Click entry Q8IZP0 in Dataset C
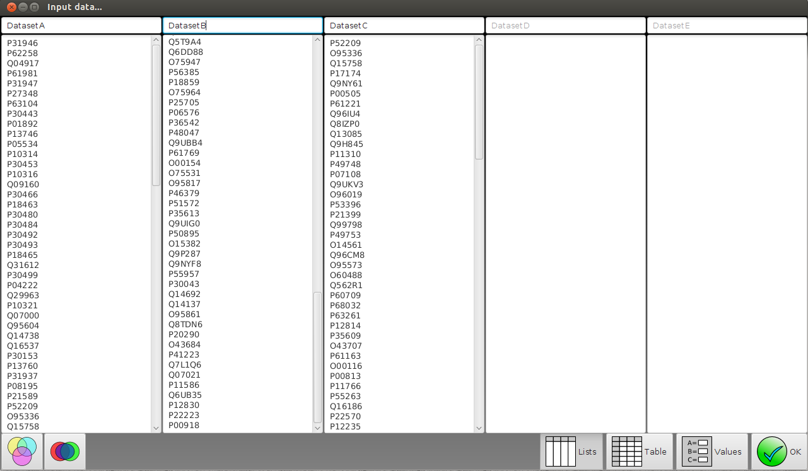 345,124
